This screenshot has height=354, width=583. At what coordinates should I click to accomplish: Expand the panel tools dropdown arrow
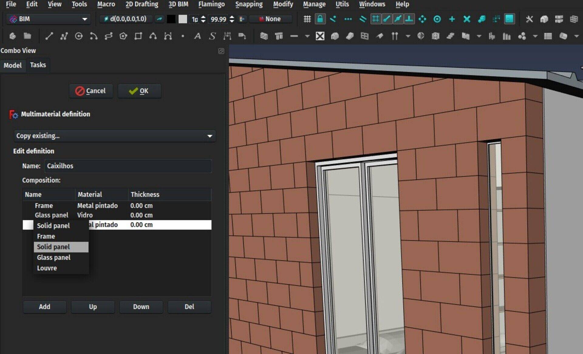tap(479, 36)
